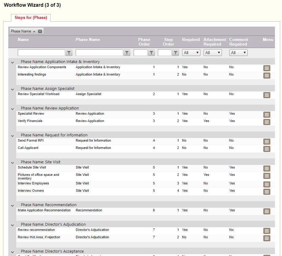Viewport: 282px width, 256px height.
Task: Open menu for Make Application Recommendation row
Action: click(267, 211)
